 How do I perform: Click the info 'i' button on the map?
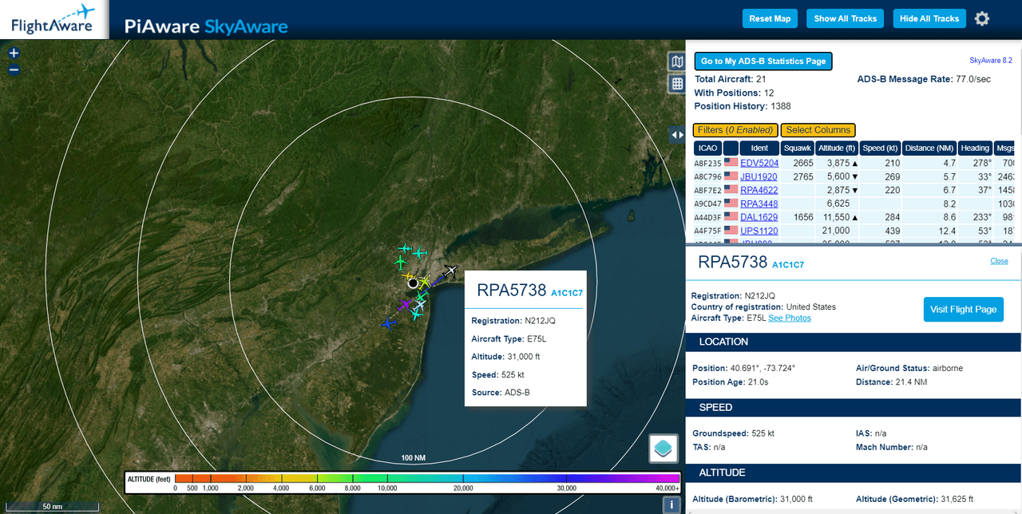pyautogui.click(x=671, y=504)
